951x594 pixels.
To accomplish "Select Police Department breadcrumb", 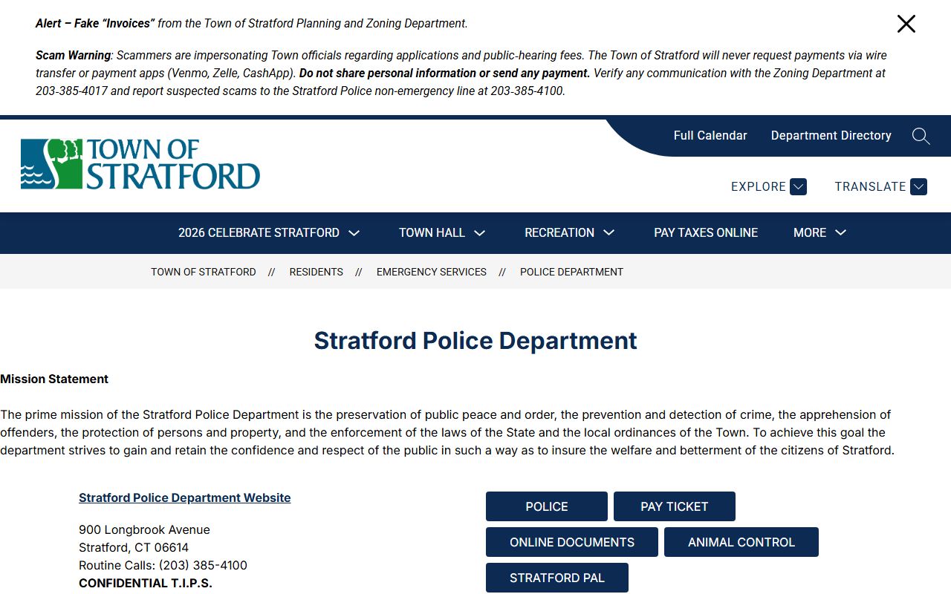I will (x=571, y=272).
